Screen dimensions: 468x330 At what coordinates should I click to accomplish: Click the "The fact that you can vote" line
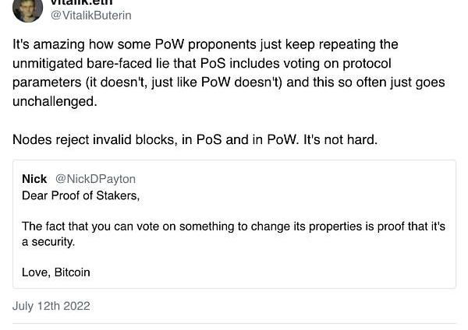[233, 226]
